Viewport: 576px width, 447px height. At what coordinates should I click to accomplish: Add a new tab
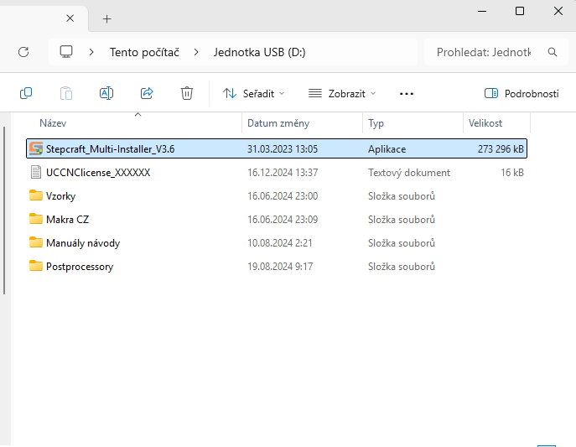click(106, 18)
